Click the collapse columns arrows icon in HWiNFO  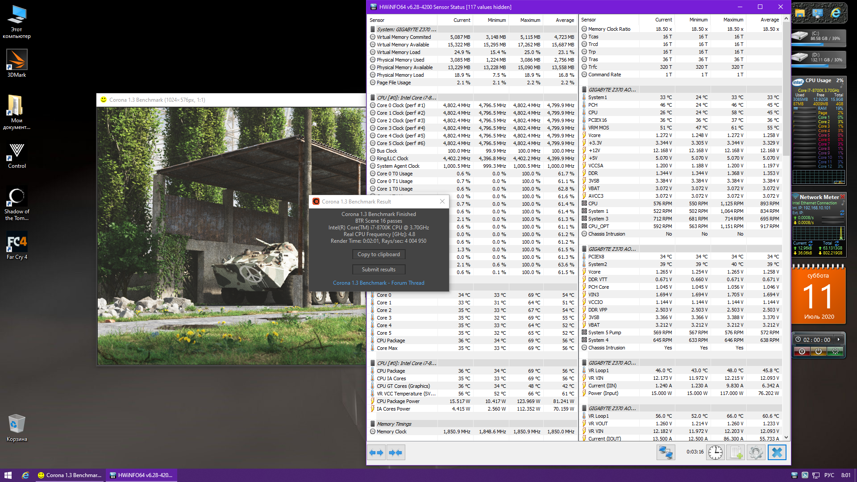395,453
